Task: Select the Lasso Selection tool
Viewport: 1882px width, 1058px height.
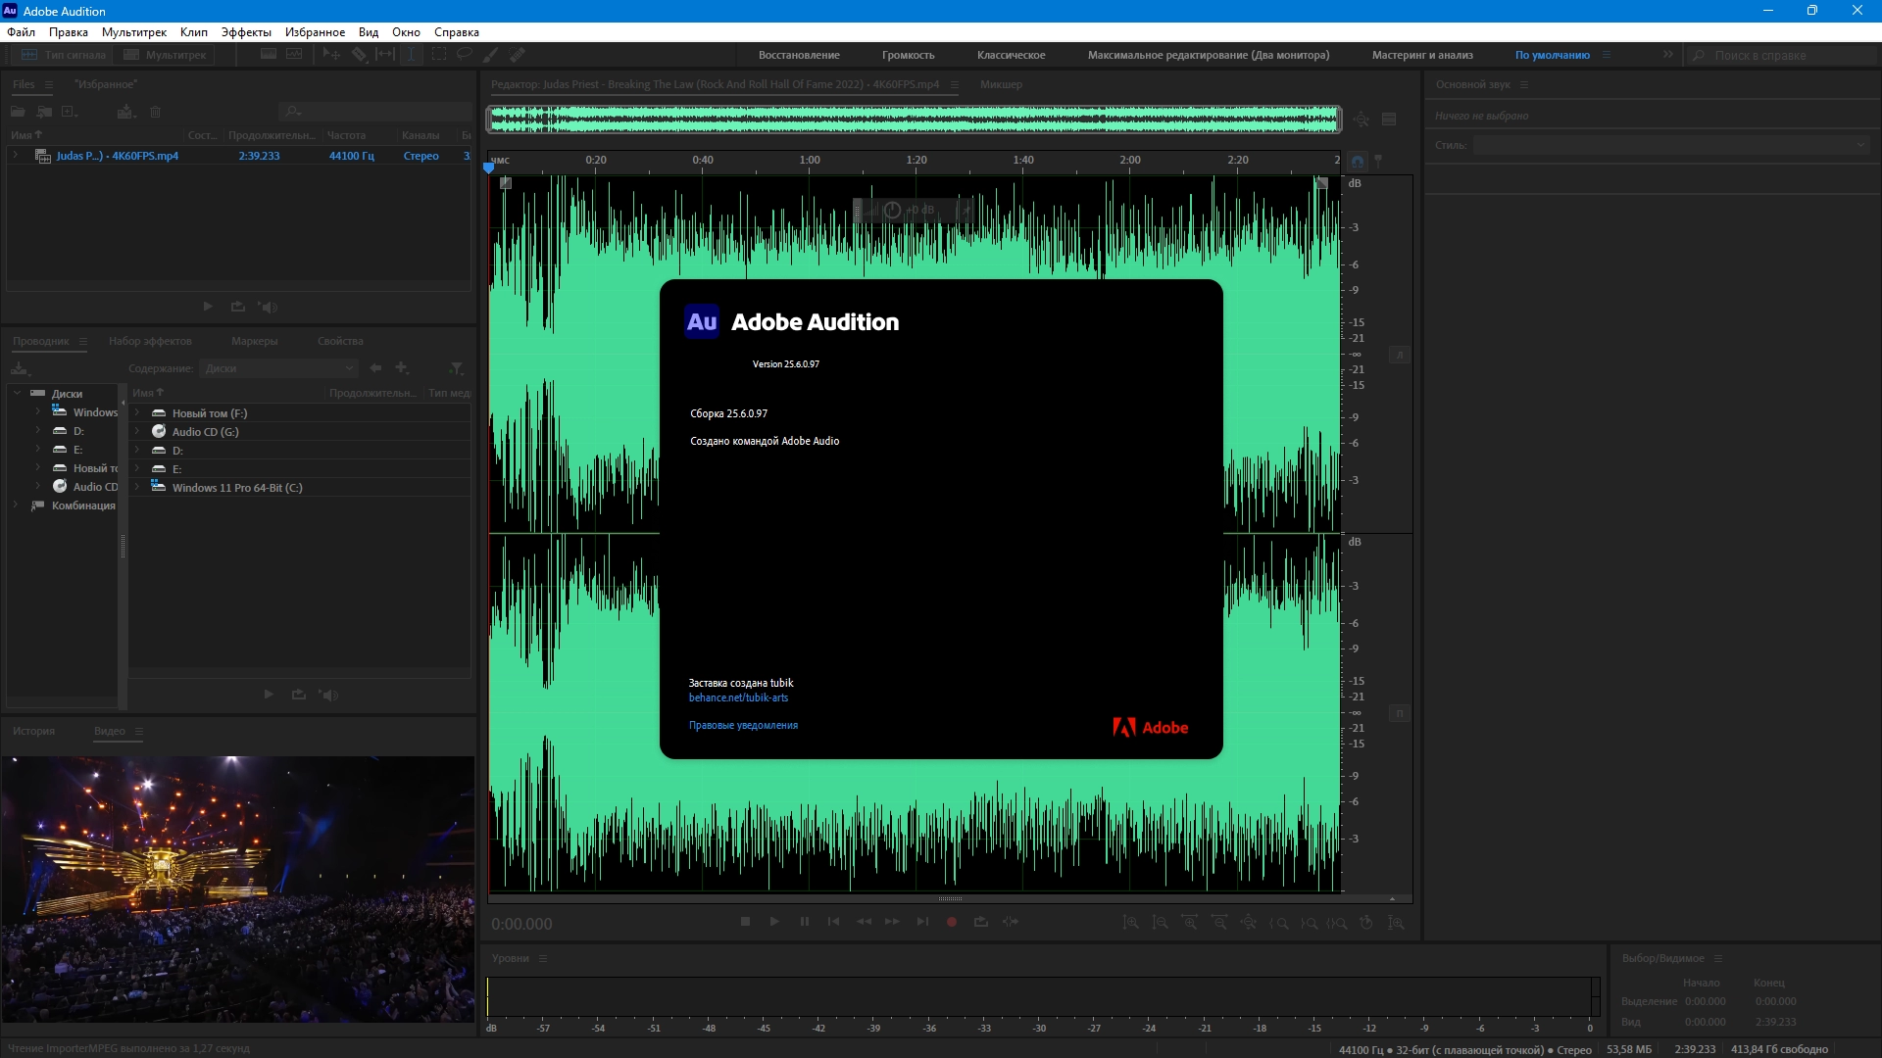Action: tap(465, 55)
